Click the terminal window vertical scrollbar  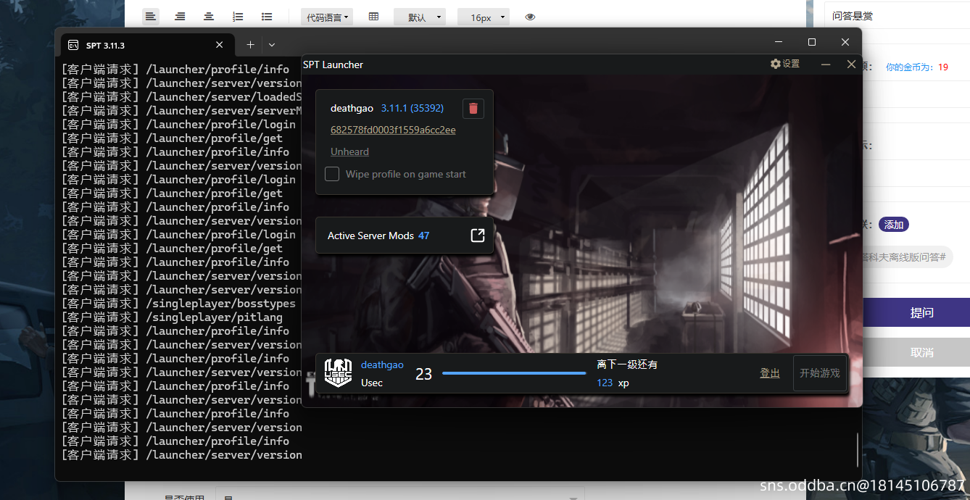point(858,449)
